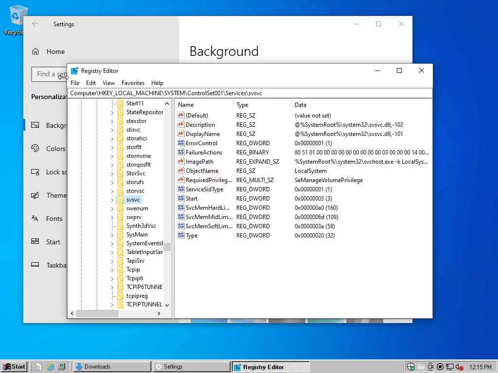Viewport: 498px width, 373px height.
Task: Click tree scrollbar down arrow
Action: [x=167, y=305]
